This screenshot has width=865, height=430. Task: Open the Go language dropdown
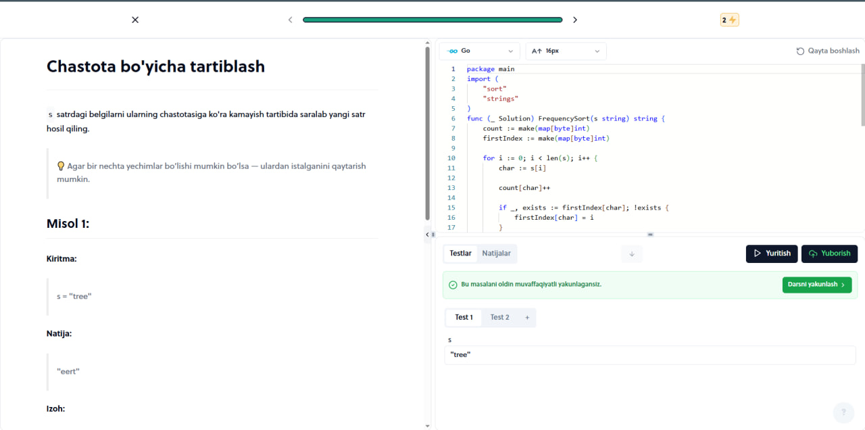pos(480,51)
